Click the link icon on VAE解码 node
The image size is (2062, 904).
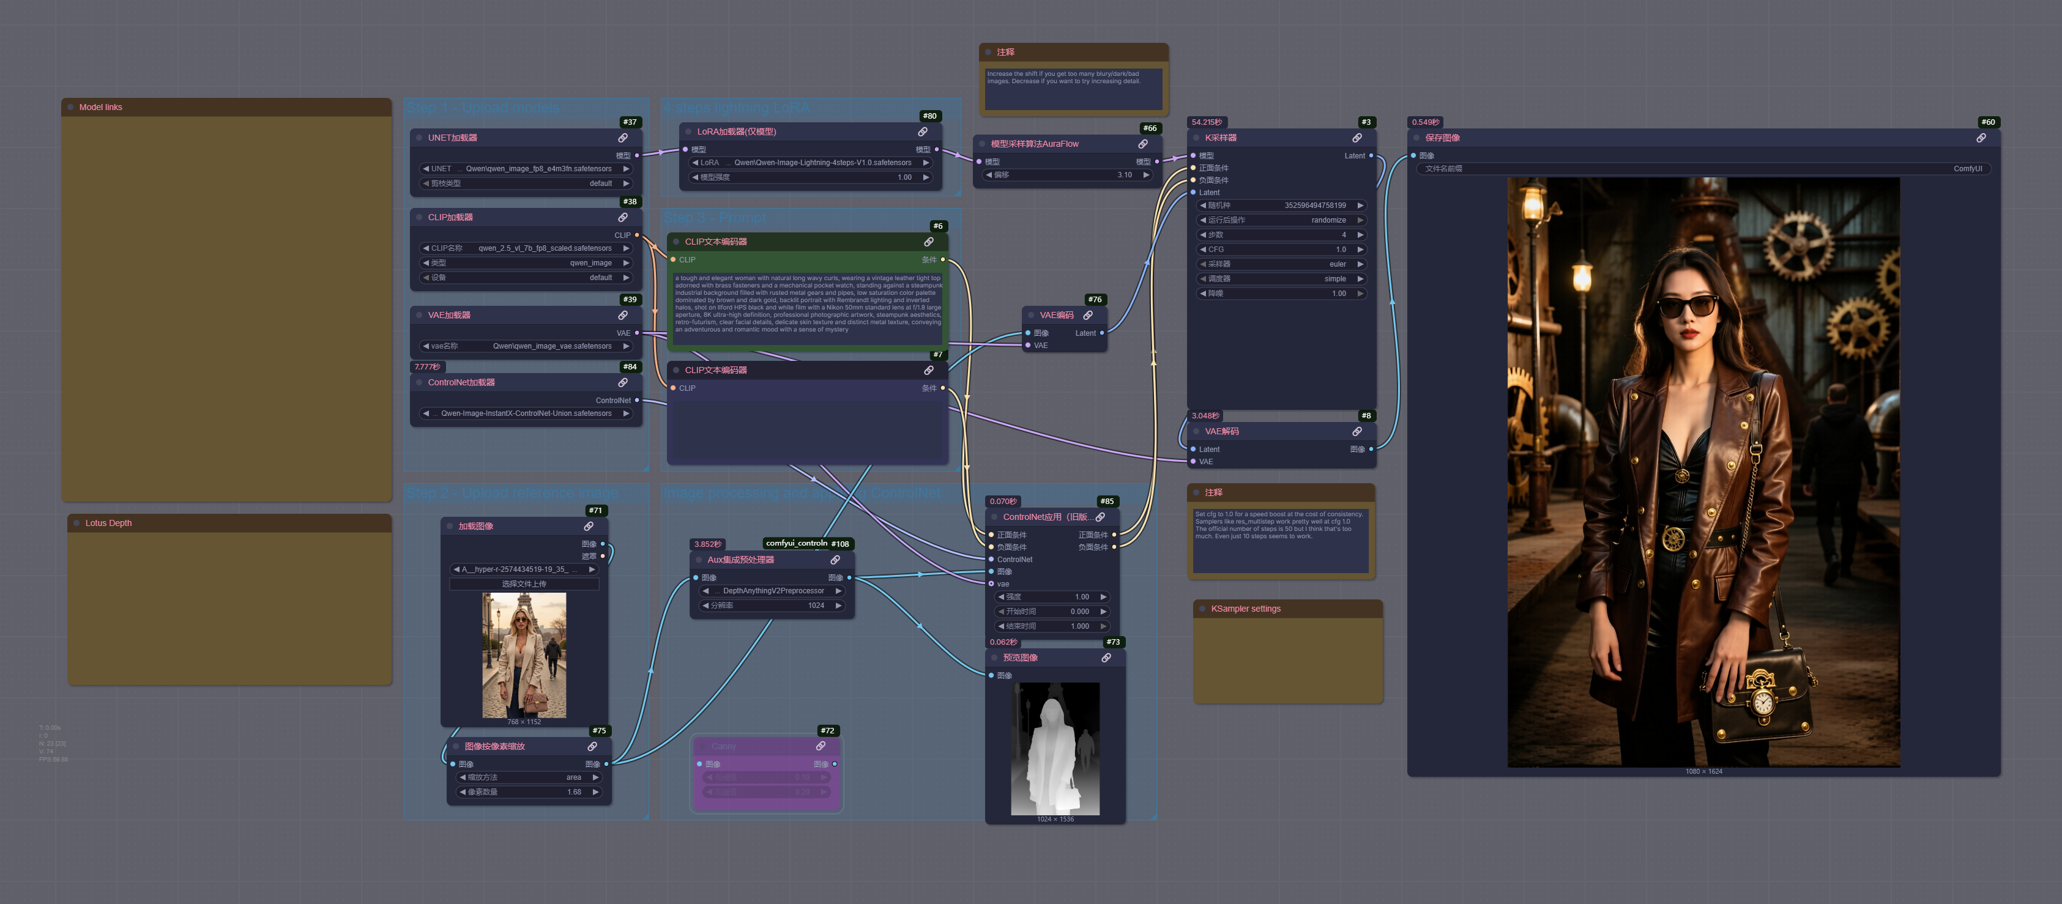[x=1357, y=431]
